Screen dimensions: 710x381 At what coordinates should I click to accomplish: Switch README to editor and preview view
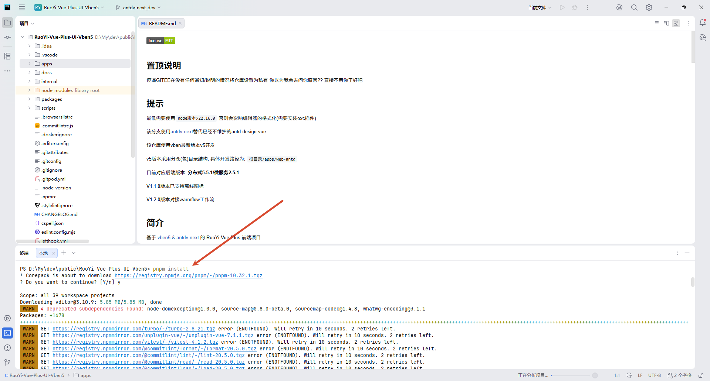pos(666,23)
